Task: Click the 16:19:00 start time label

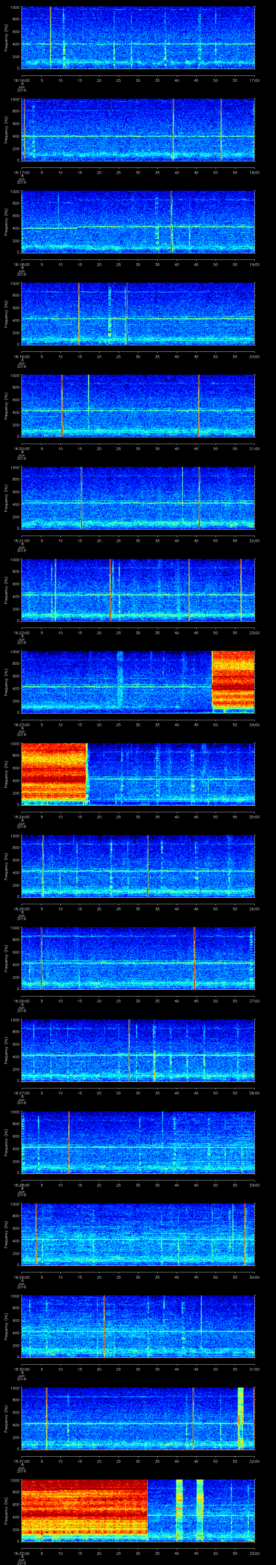Action: [21, 357]
